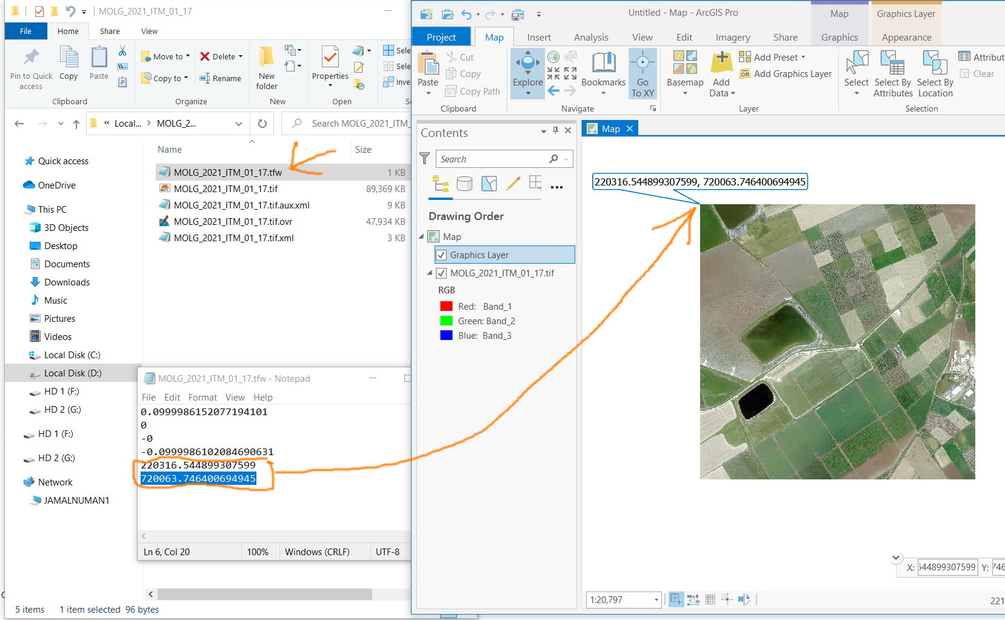Click the green Band_2 color swatch
The height and width of the screenshot is (620, 1005).
click(446, 321)
